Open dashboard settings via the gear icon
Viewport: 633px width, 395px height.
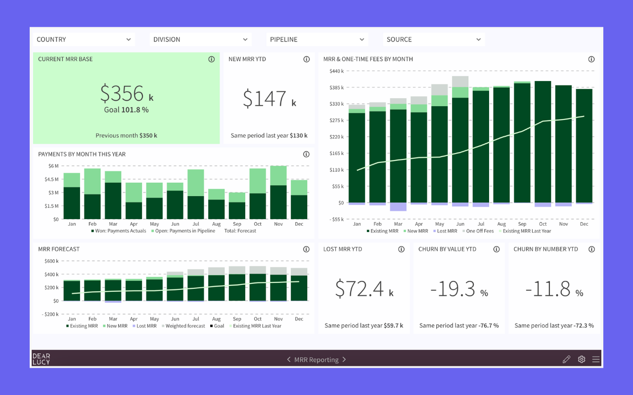[x=582, y=359]
